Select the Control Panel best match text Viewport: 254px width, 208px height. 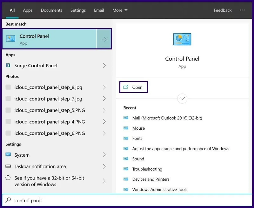[34, 36]
